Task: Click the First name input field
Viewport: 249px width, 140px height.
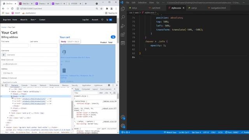Action: pos(15,45)
